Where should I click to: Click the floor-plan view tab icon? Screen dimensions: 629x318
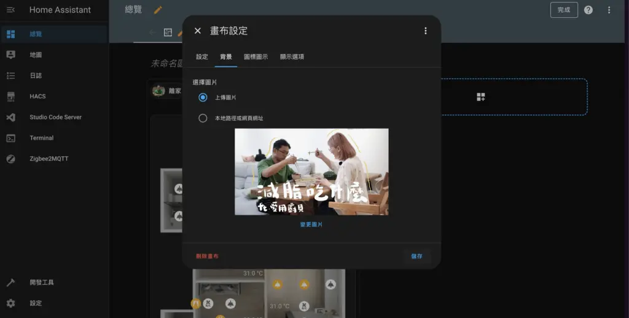(168, 33)
